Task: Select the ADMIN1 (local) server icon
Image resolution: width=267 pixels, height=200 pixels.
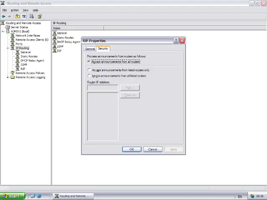Action: tap(8, 32)
